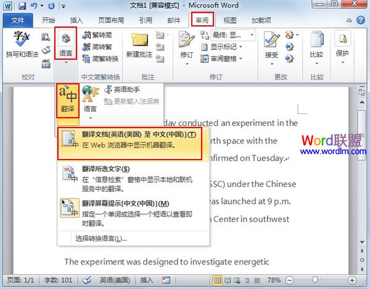Image resolution: width=370 pixels, height=289 pixels.
Task: Save the document with the floppy disk icon
Action: [x=22, y=6]
